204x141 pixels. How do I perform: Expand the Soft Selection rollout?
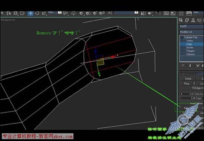click(191, 94)
